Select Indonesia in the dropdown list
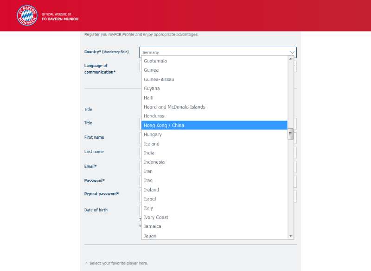Image resolution: width=371 pixels, height=271 pixels. pyautogui.click(x=214, y=162)
